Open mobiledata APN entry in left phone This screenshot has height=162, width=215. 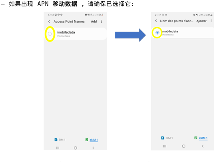click(x=76, y=34)
